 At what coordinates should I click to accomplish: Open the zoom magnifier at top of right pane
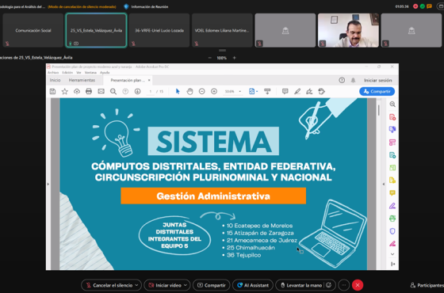(392, 105)
